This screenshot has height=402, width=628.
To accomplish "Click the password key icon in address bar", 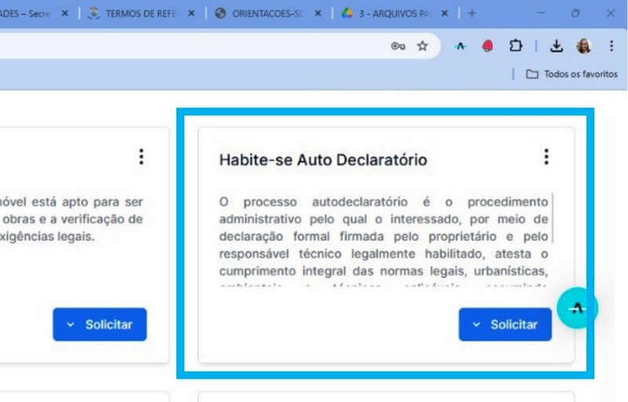I will pos(398,46).
